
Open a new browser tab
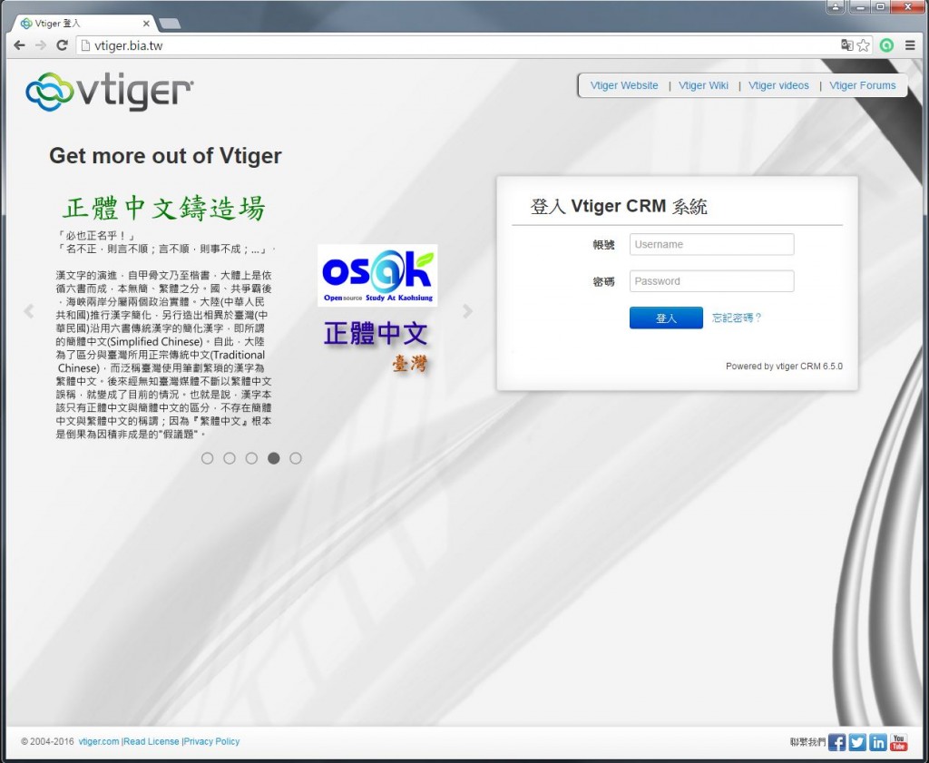(170, 24)
